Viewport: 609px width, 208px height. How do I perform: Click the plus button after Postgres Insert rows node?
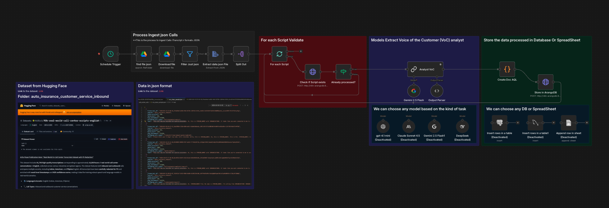(518, 123)
